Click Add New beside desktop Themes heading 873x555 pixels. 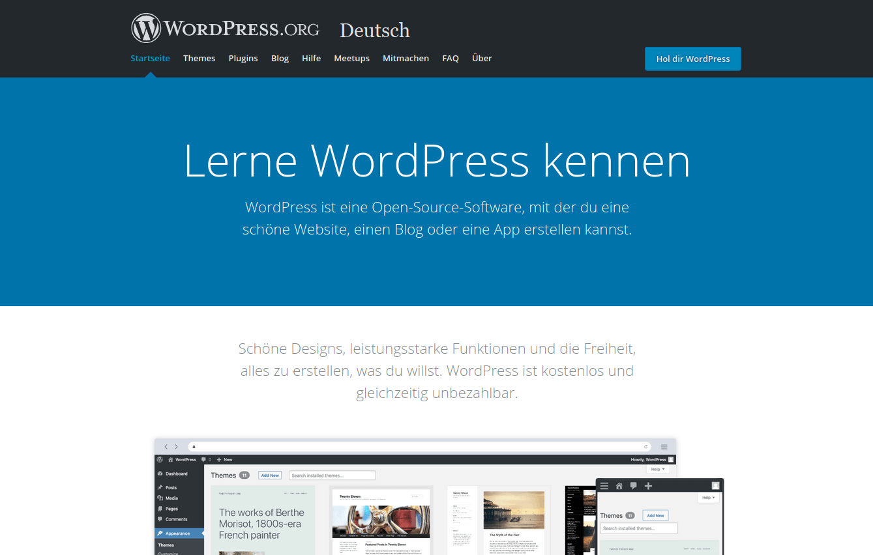(x=270, y=476)
